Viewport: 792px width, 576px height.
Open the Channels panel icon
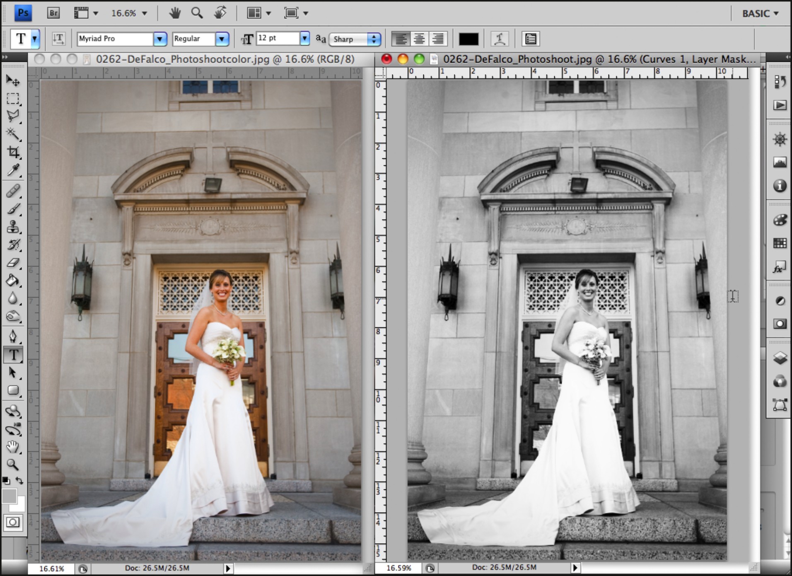click(x=780, y=381)
